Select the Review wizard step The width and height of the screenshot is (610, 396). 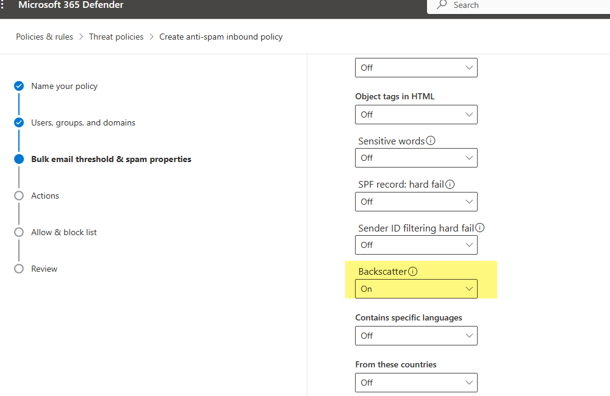pyautogui.click(x=18, y=269)
